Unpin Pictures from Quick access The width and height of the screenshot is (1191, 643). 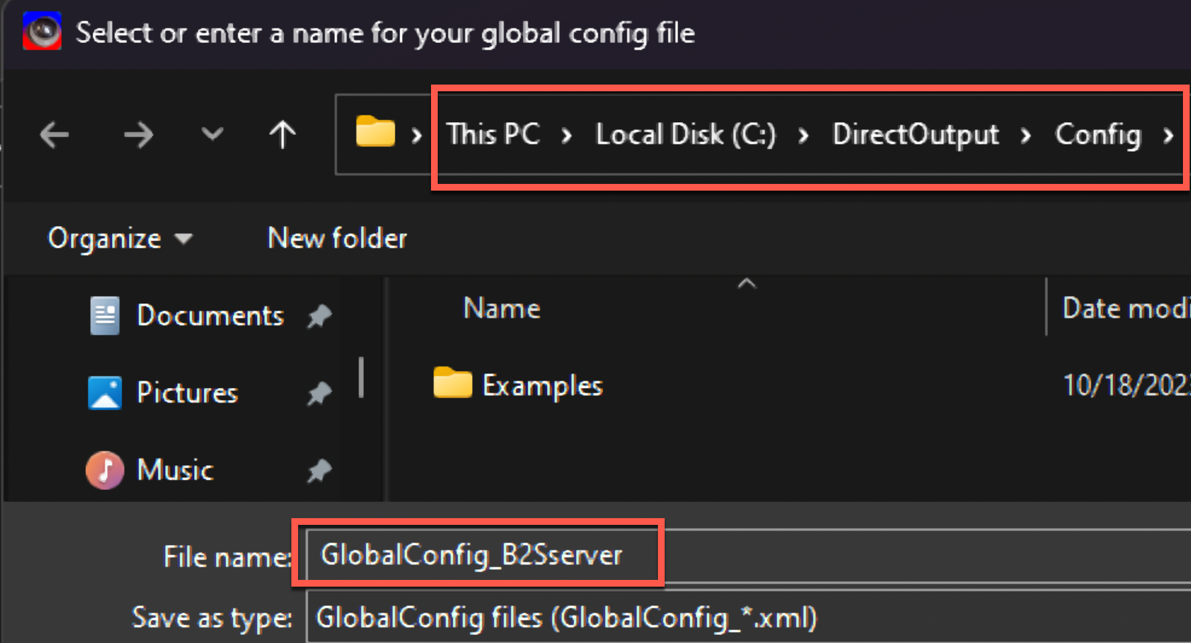tap(320, 393)
